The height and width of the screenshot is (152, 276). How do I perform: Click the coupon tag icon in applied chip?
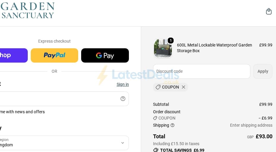point(158,87)
